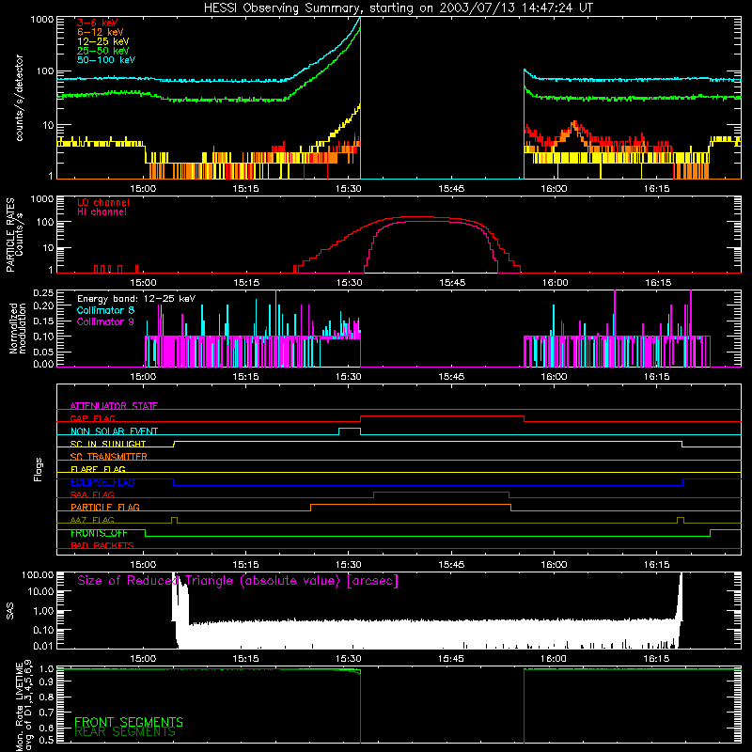Click the PARTICLE FLAG label
The image size is (752, 752).
pyautogui.click(x=105, y=508)
